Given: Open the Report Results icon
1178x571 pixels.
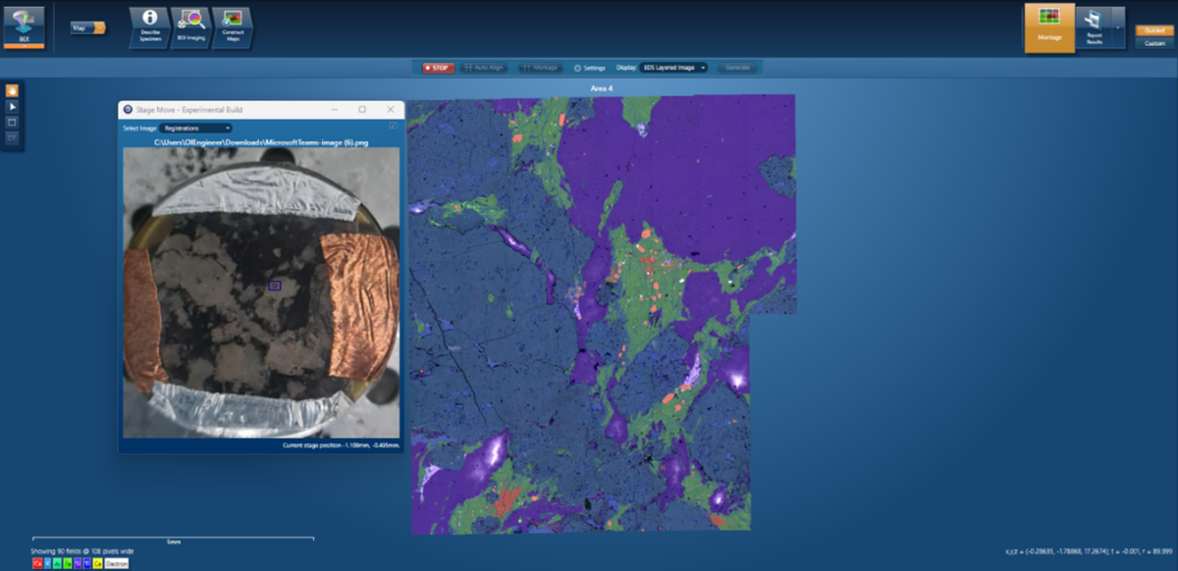Looking at the screenshot, I should tap(1093, 26).
